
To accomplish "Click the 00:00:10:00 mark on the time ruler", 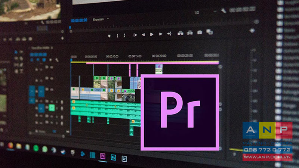I will point(112,56).
